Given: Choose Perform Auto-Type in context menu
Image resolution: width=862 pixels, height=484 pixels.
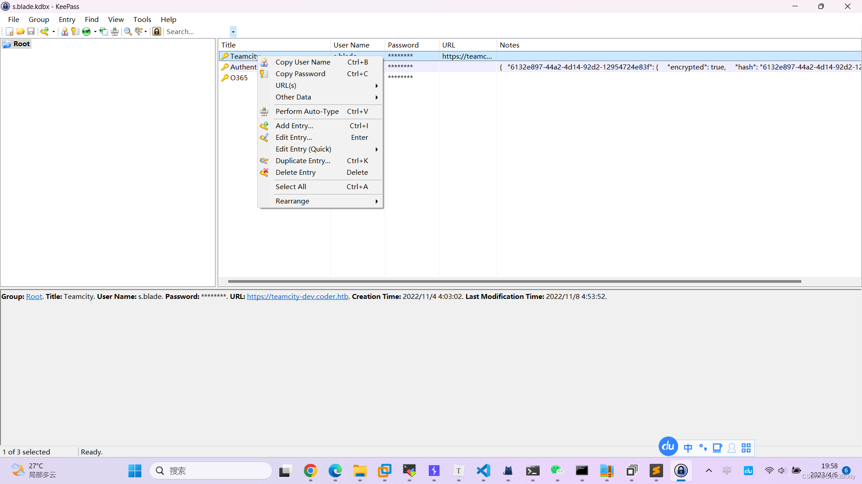Looking at the screenshot, I should pos(320,111).
